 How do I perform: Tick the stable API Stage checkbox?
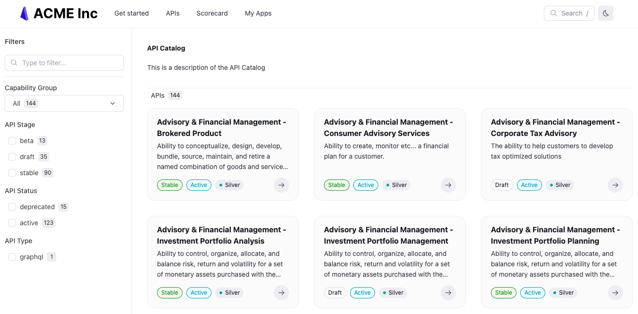12,173
